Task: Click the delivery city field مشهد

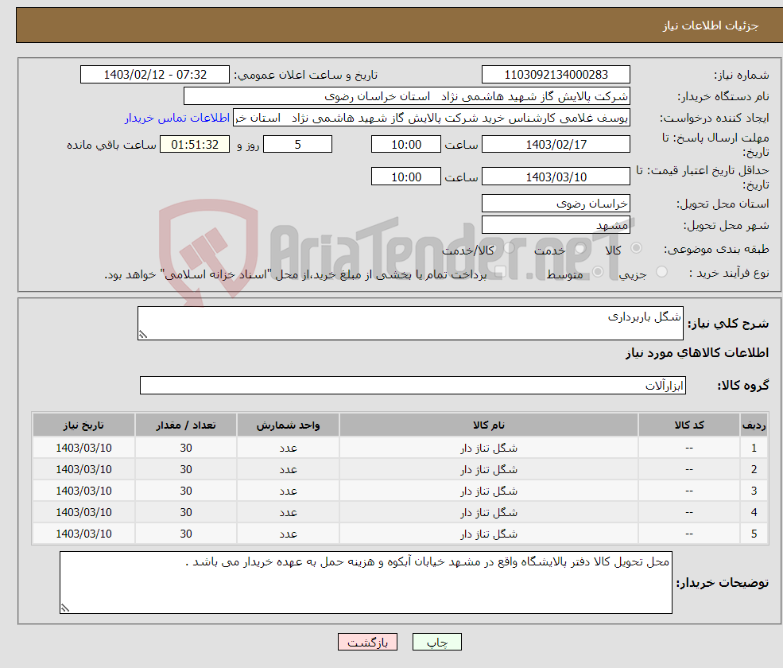Action: coord(556,225)
